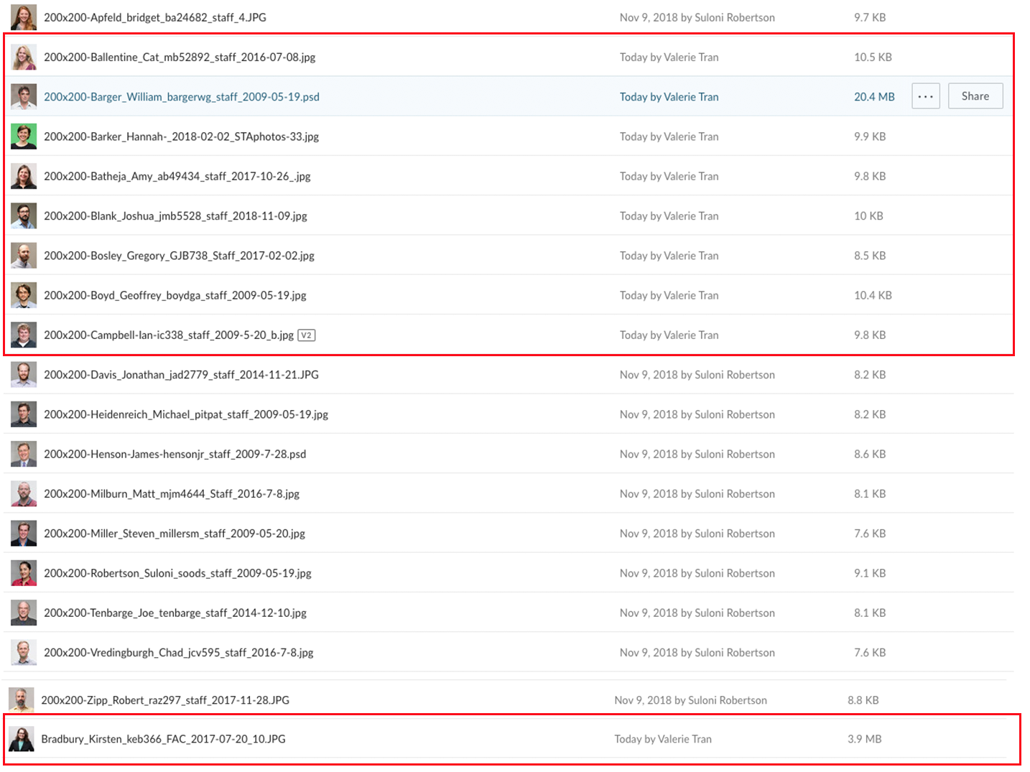Viewport: 1030px width, 772px height.
Task: Open thumbnail of Davis_Jonathan photo
Action: point(24,375)
